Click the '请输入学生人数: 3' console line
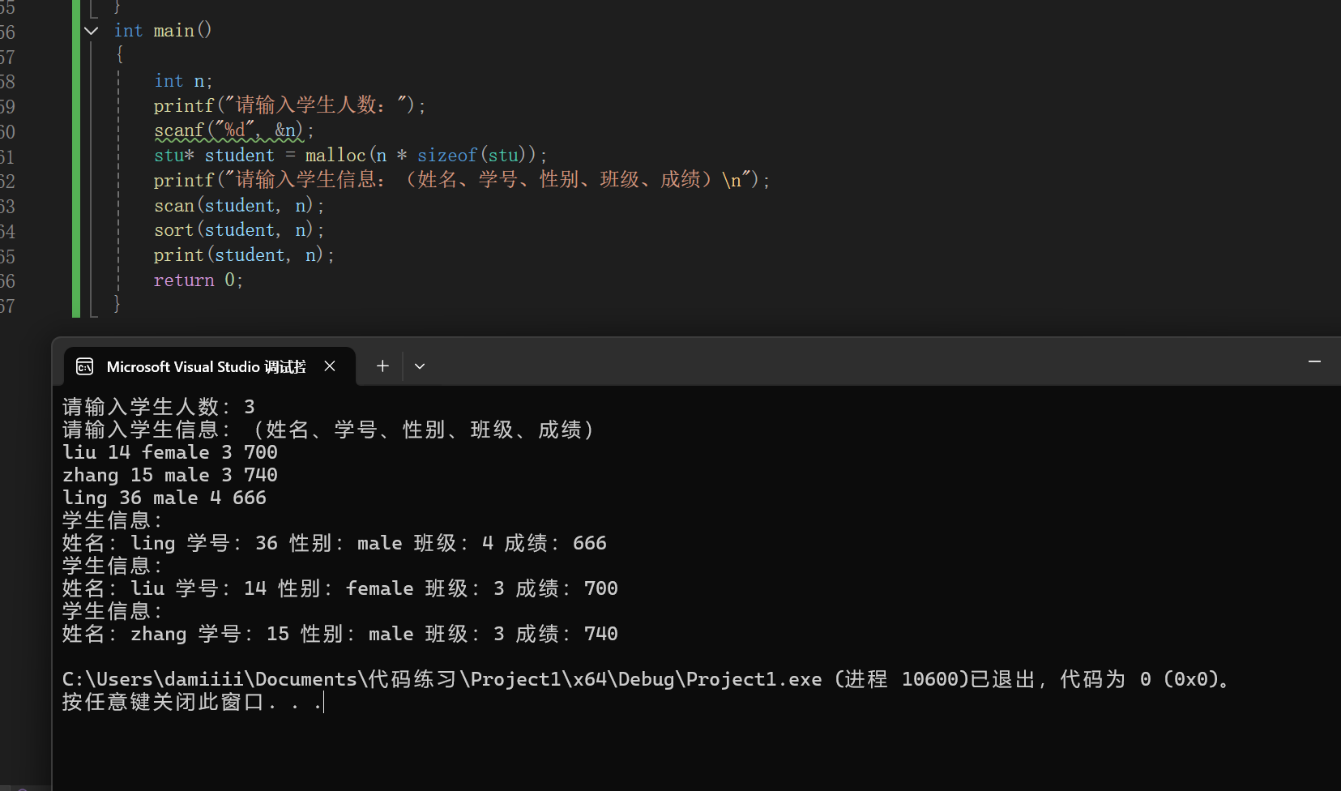This screenshot has height=791, width=1341. 159,407
